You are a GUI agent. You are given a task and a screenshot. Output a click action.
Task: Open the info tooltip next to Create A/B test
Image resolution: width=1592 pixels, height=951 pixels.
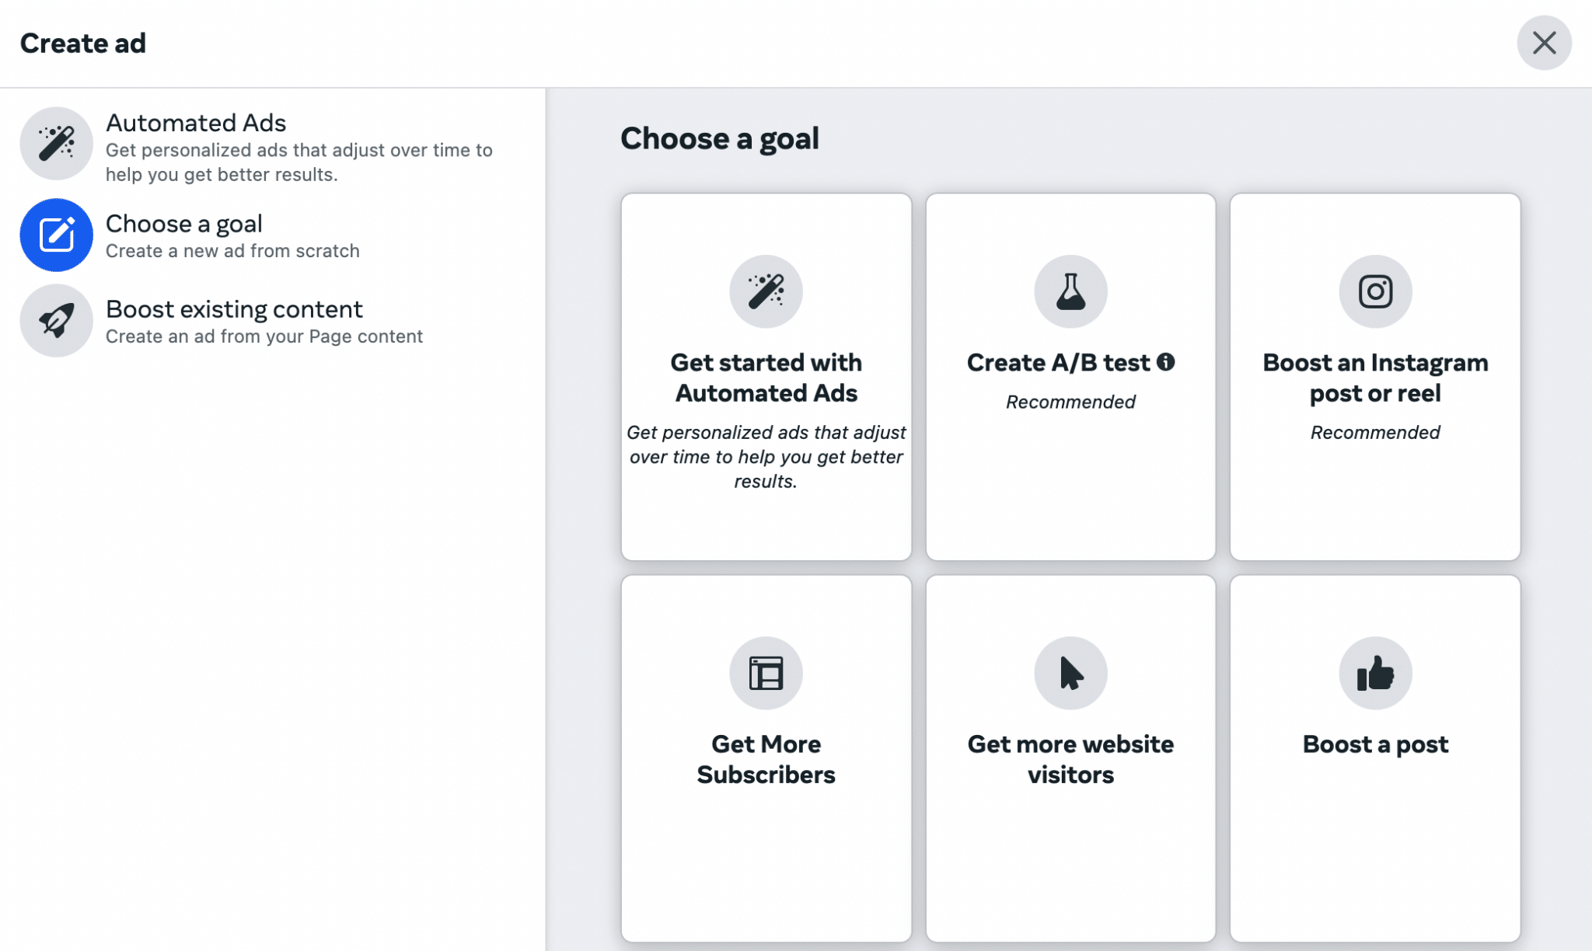point(1168,361)
